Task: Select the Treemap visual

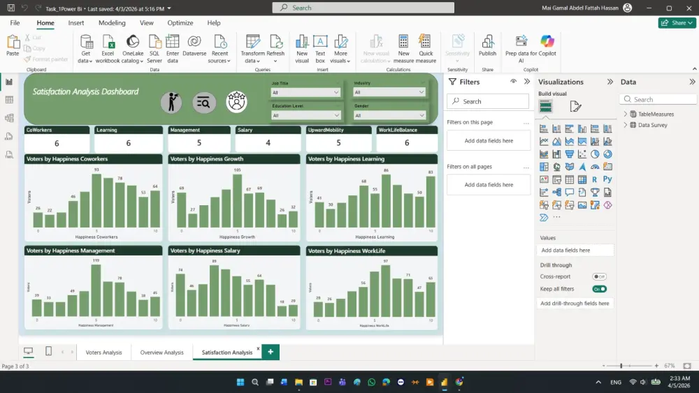Action: (544, 167)
